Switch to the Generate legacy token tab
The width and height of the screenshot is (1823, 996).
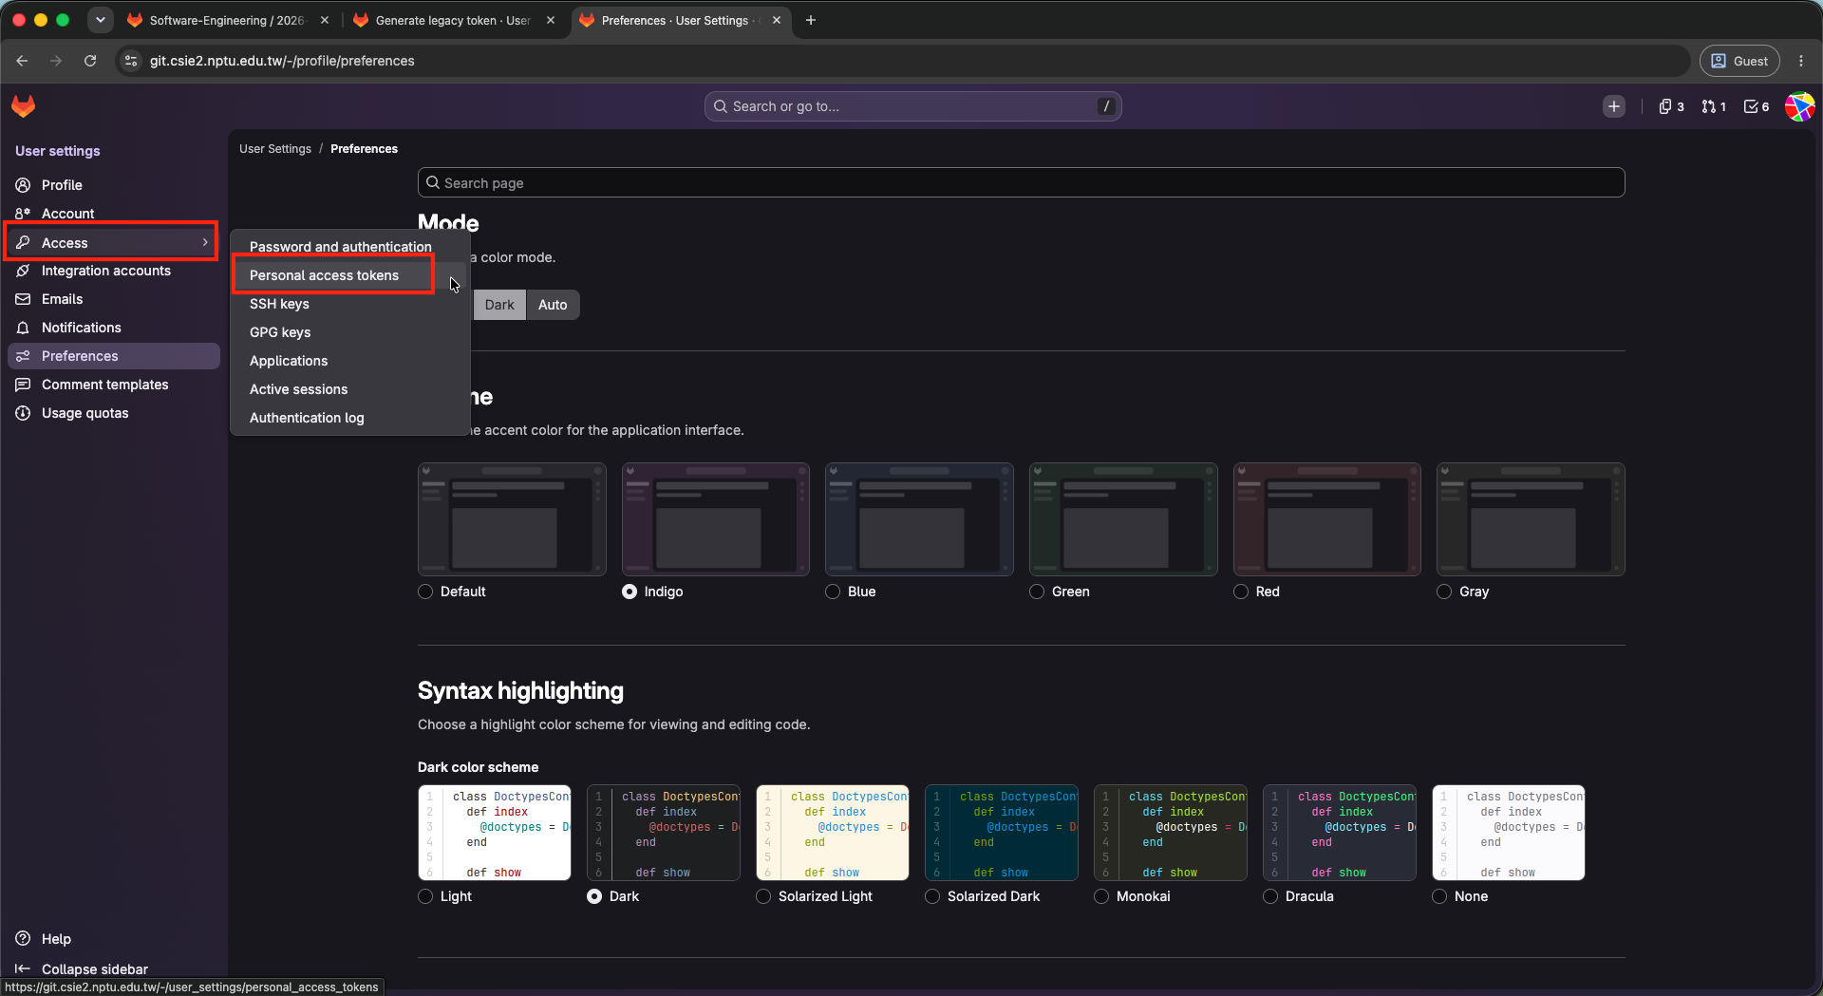click(453, 20)
